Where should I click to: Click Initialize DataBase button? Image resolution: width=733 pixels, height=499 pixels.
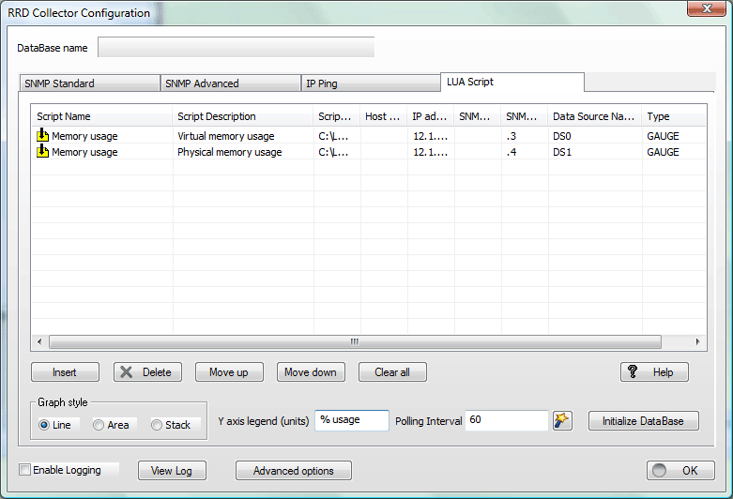tap(643, 421)
